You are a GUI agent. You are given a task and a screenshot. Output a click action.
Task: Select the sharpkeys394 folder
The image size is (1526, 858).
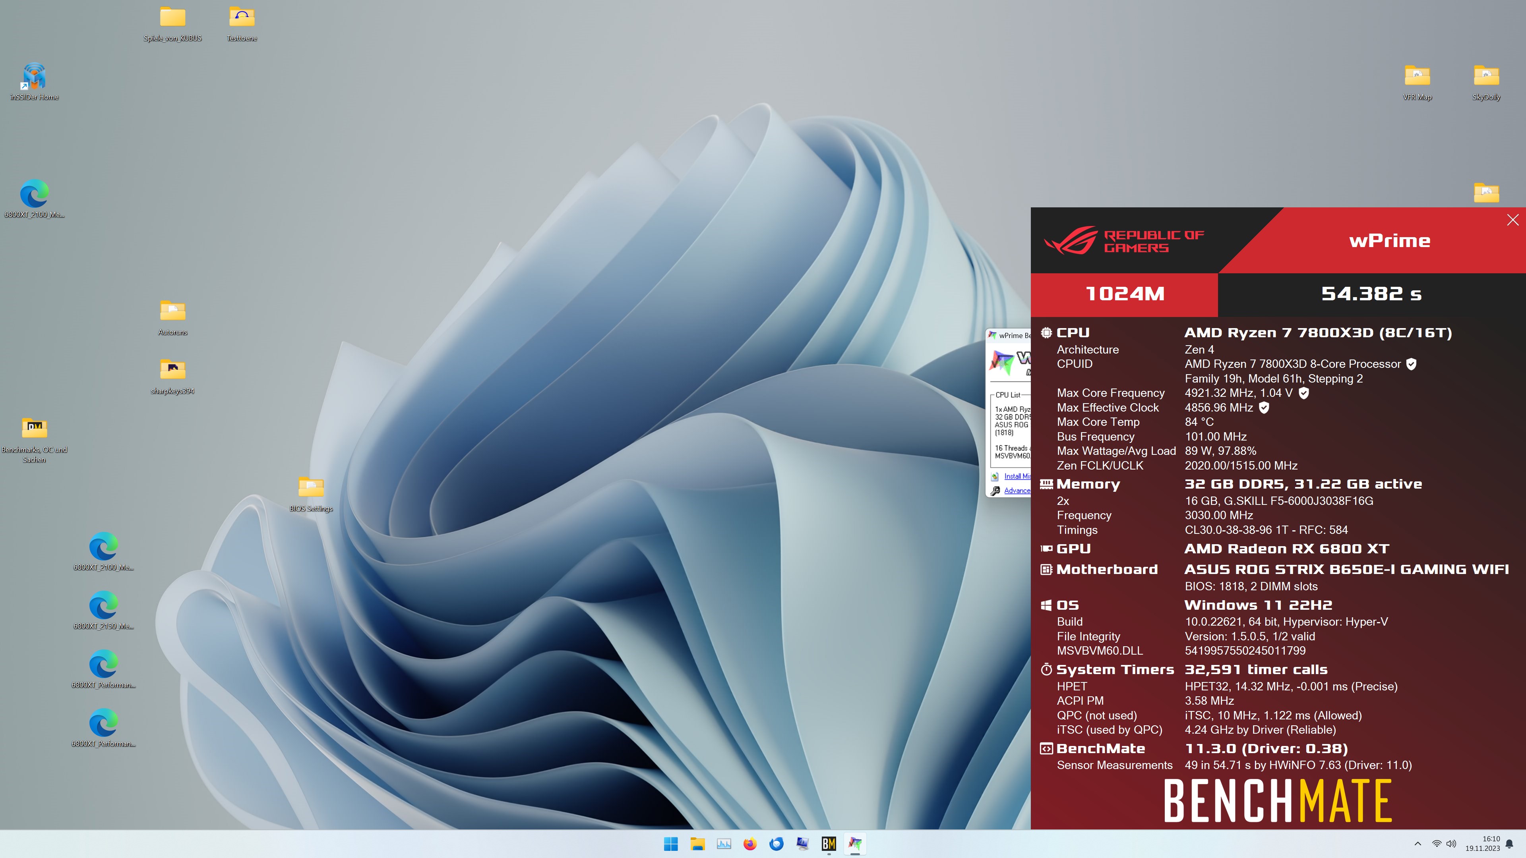pos(172,377)
